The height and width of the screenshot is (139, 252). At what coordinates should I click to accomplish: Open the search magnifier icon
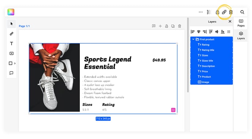pos(242,12)
